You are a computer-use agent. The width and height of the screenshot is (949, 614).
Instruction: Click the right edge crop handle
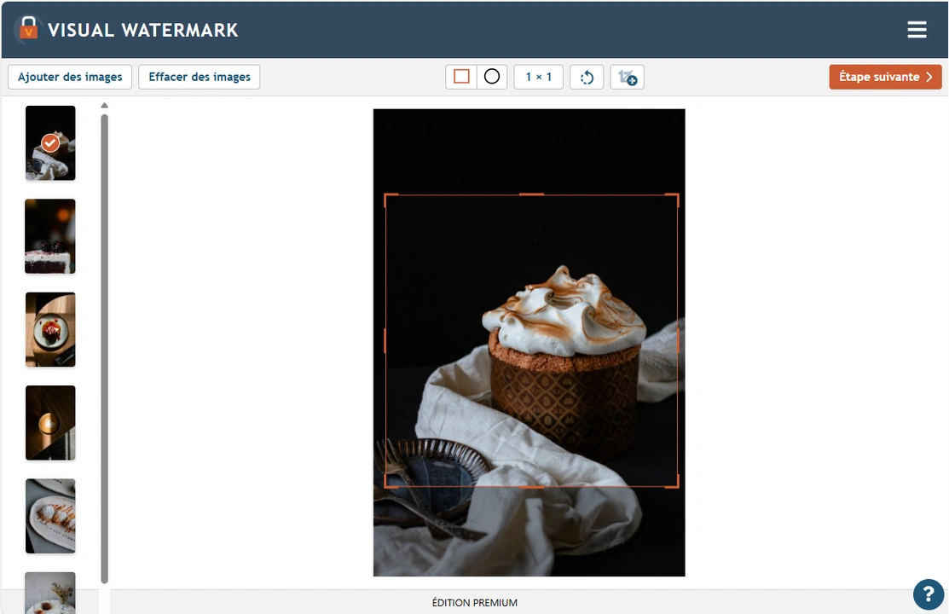(x=678, y=341)
